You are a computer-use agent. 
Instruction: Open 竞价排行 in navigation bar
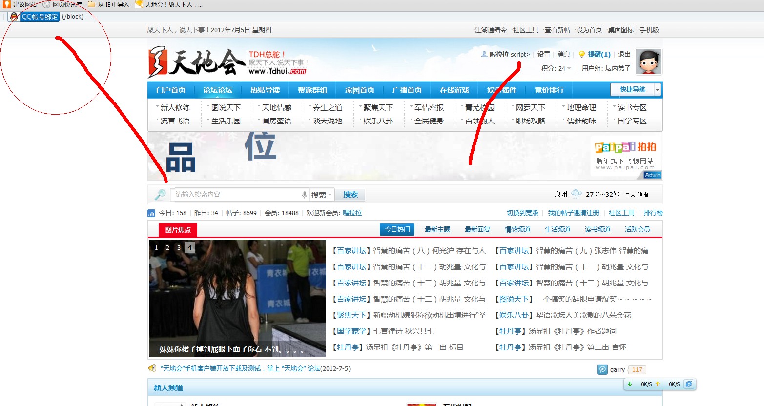(x=549, y=90)
